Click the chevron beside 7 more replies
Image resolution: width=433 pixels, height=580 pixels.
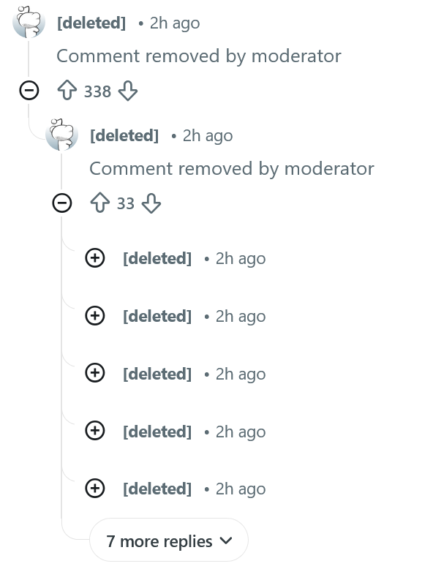pos(226,541)
